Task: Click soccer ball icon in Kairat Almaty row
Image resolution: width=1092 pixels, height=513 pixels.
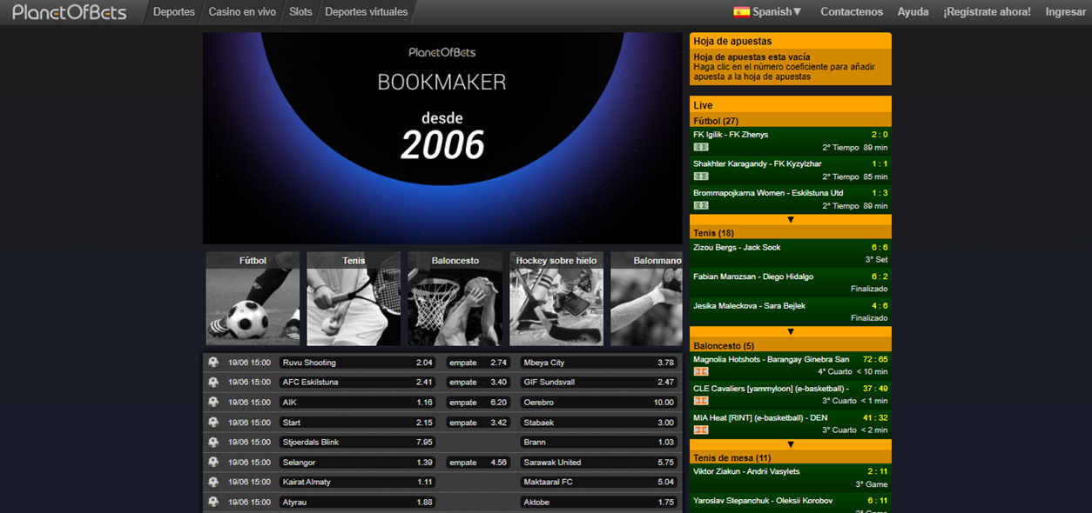Action: [x=213, y=482]
